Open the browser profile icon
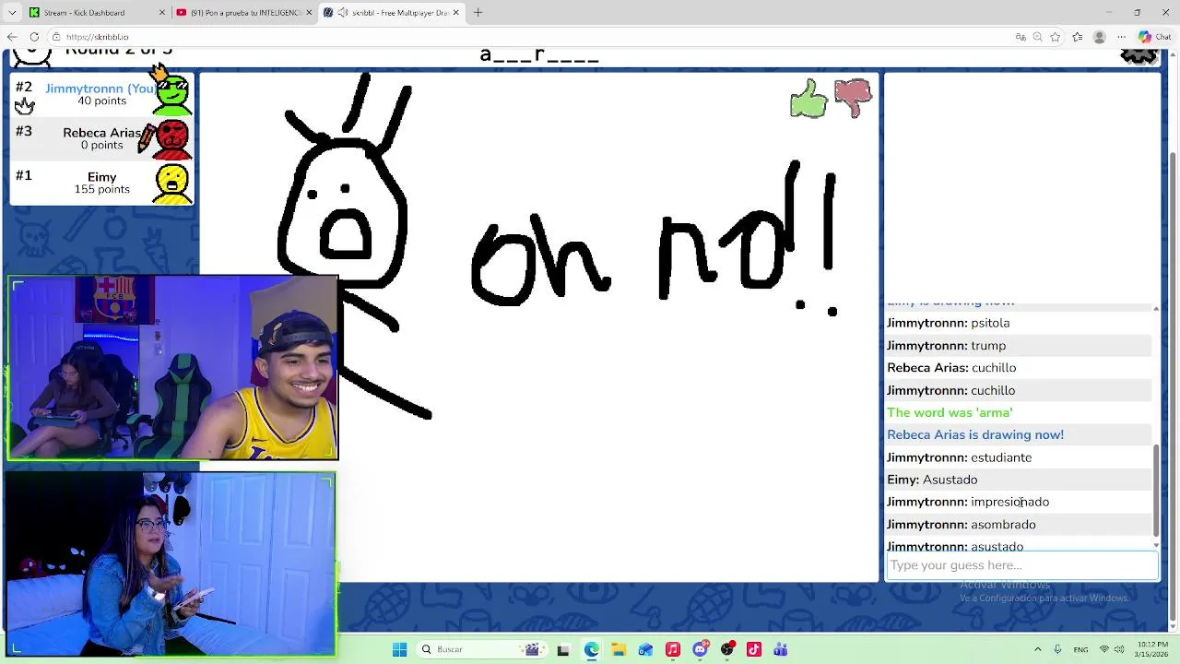The width and height of the screenshot is (1180, 664). 1099,37
